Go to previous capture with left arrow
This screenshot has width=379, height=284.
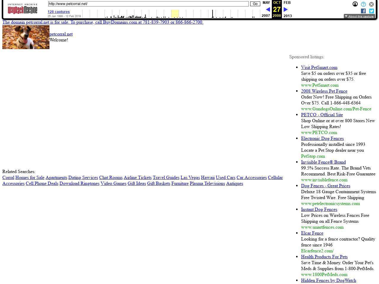click(x=268, y=9)
